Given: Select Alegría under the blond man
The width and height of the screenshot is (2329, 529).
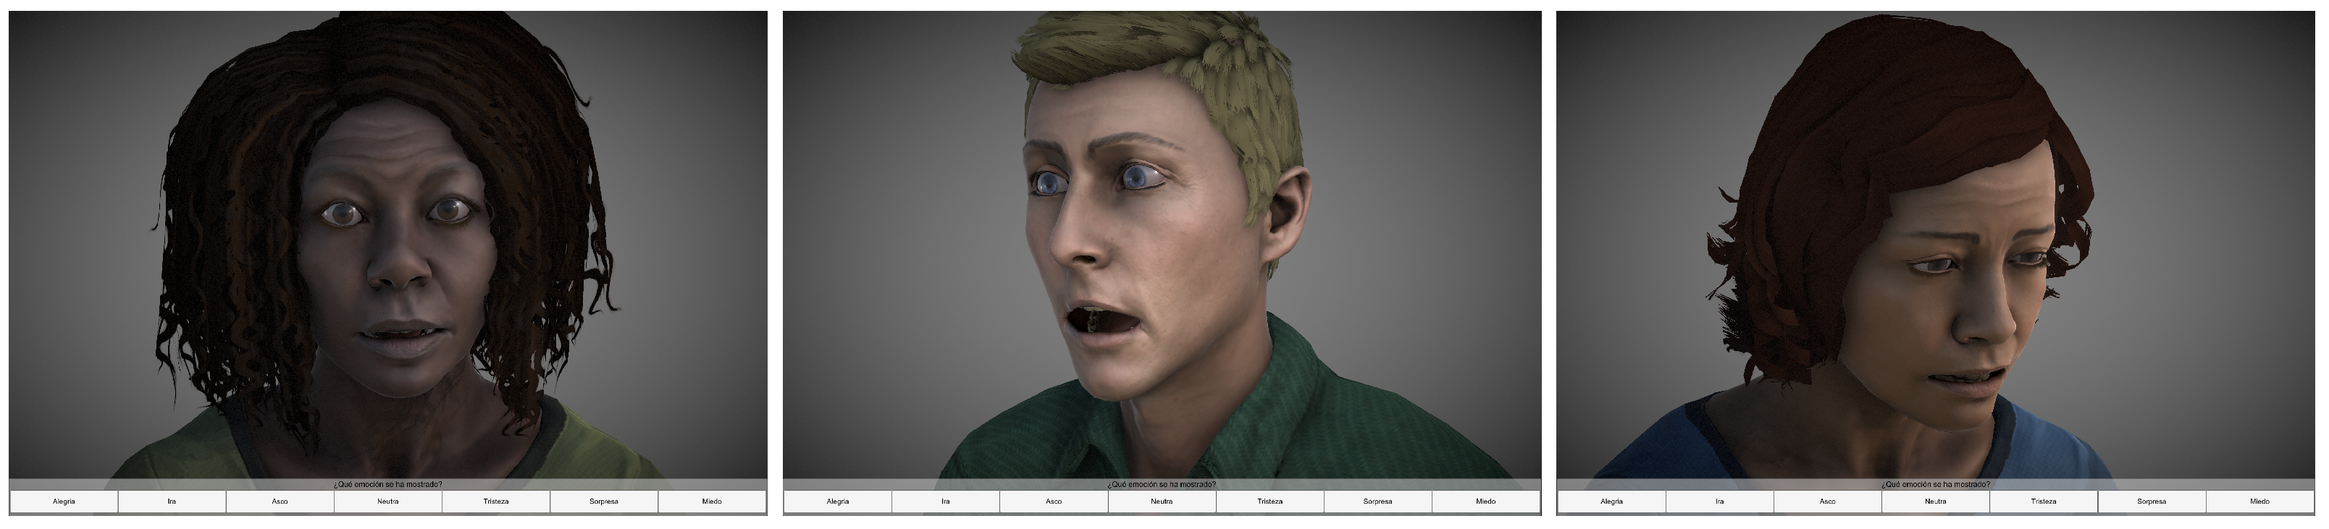Looking at the screenshot, I should coord(838,501).
